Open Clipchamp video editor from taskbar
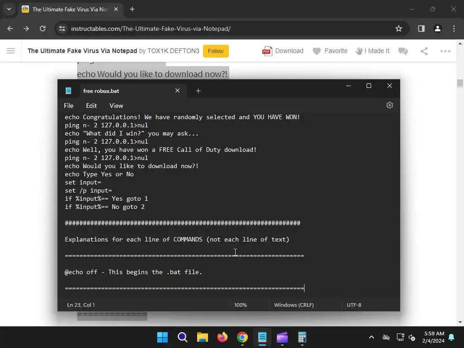This screenshot has width=464, height=348. (x=282, y=337)
